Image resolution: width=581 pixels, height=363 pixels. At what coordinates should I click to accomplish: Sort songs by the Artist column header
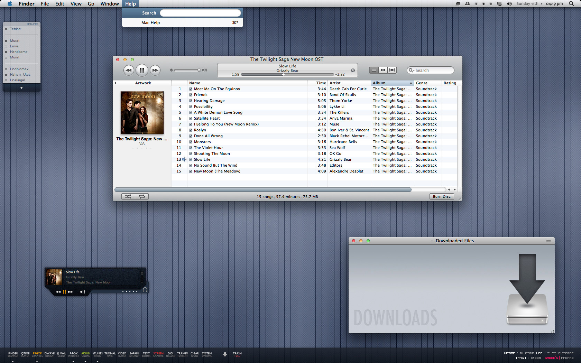pos(349,83)
